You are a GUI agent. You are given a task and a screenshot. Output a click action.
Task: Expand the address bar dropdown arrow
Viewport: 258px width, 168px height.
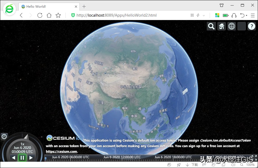204,16
